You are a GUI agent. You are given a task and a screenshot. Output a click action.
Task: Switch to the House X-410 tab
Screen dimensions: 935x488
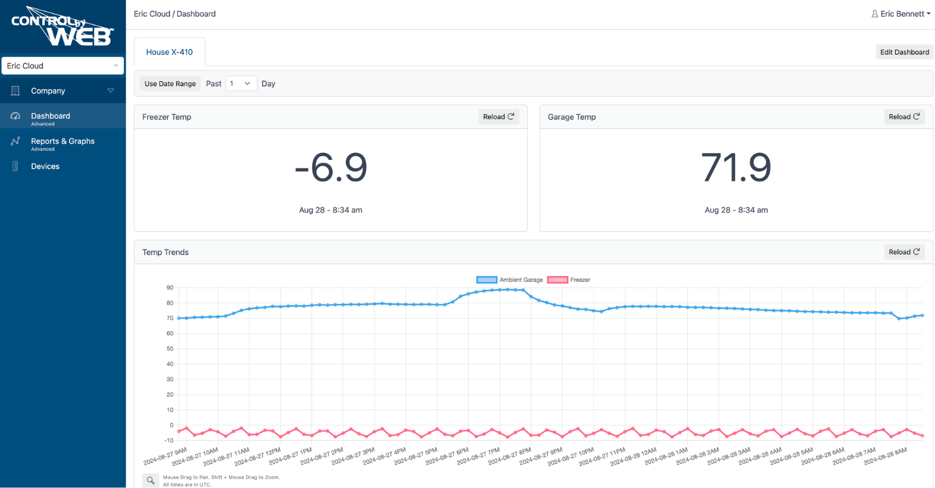(x=169, y=52)
